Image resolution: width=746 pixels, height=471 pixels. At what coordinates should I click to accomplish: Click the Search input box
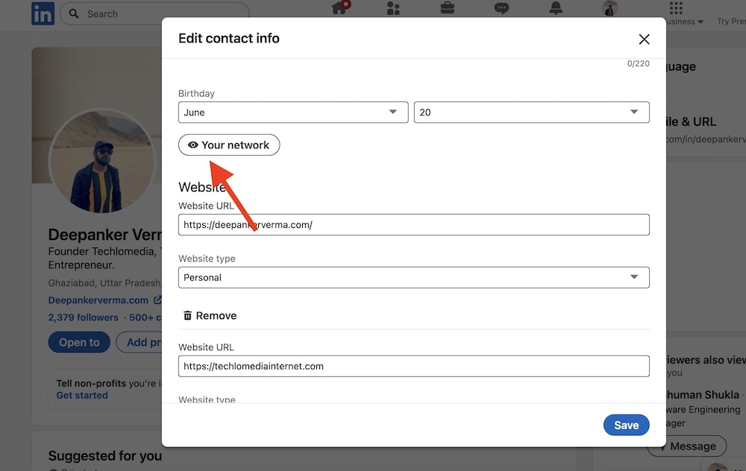pyautogui.click(x=154, y=13)
